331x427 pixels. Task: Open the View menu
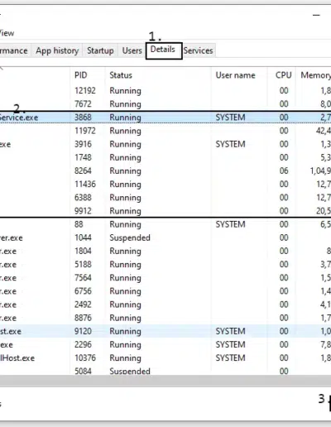pyautogui.click(x=7, y=33)
